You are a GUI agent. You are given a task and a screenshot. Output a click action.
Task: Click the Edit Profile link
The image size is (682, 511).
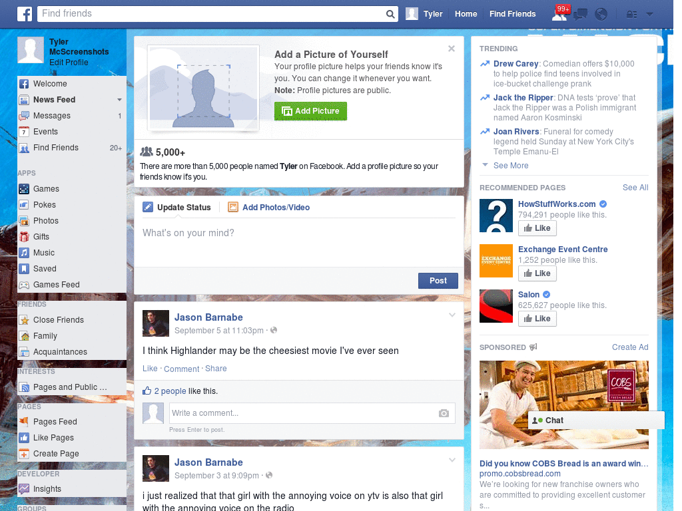point(69,63)
